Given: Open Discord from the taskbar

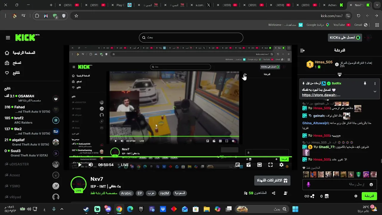Looking at the screenshot, I should (108, 209).
